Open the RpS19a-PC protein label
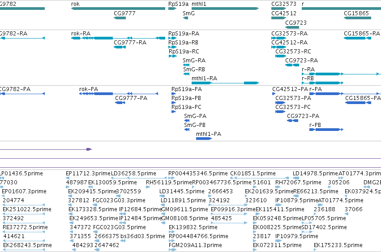This screenshot has width=381, height=252. pos(186,108)
